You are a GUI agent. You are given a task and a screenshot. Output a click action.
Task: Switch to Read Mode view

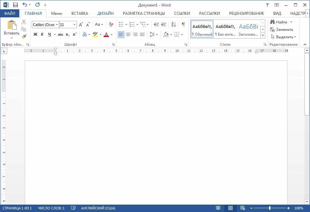[218, 208]
